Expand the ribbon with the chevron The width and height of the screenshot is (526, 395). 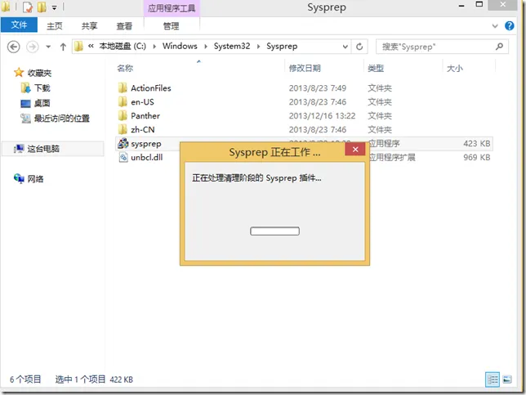click(x=495, y=26)
